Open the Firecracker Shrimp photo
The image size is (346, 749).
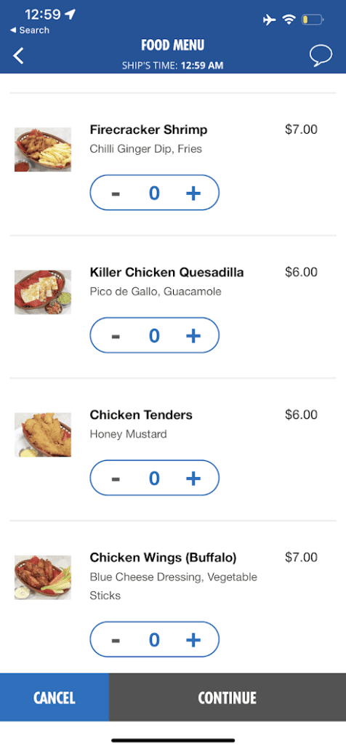pyautogui.click(x=43, y=149)
